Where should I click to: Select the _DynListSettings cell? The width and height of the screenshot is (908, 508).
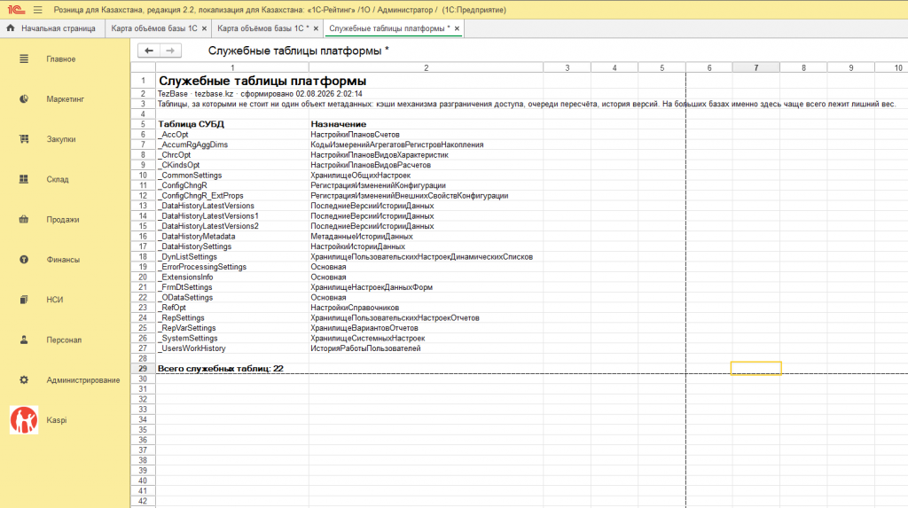[232, 256]
